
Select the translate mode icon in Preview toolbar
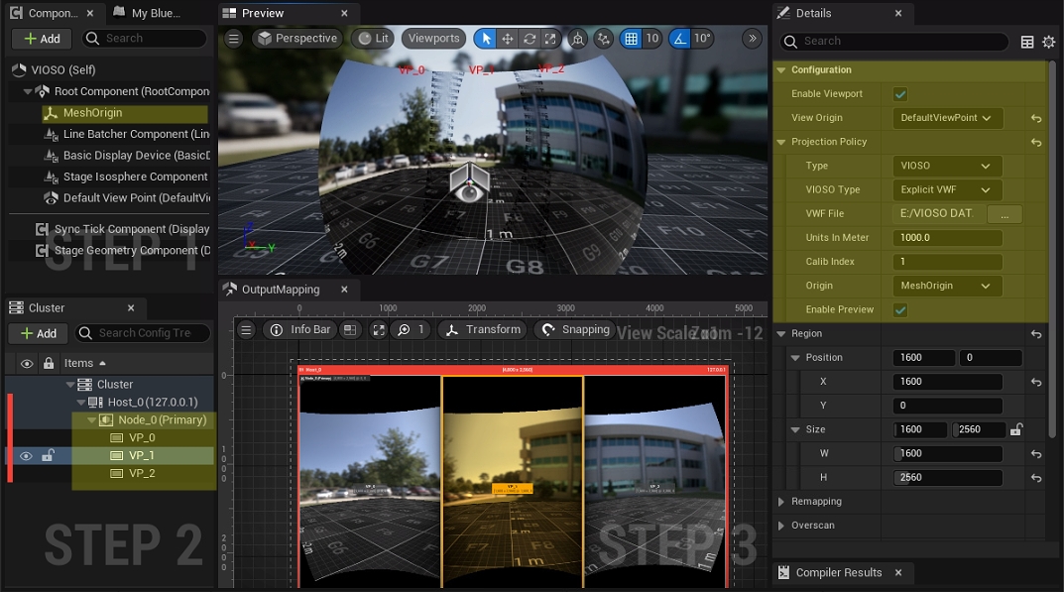(508, 38)
